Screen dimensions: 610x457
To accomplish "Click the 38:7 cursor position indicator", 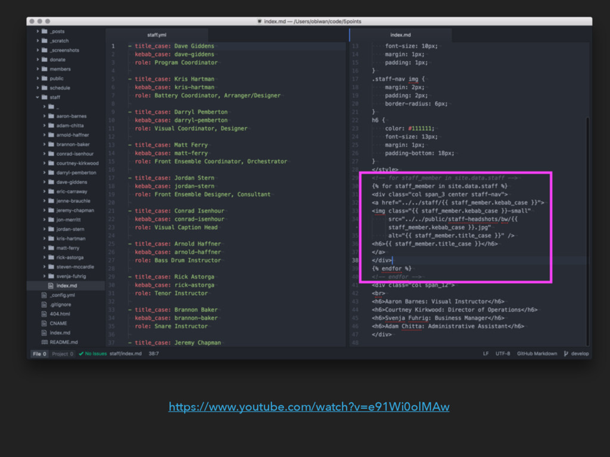I will [153, 353].
